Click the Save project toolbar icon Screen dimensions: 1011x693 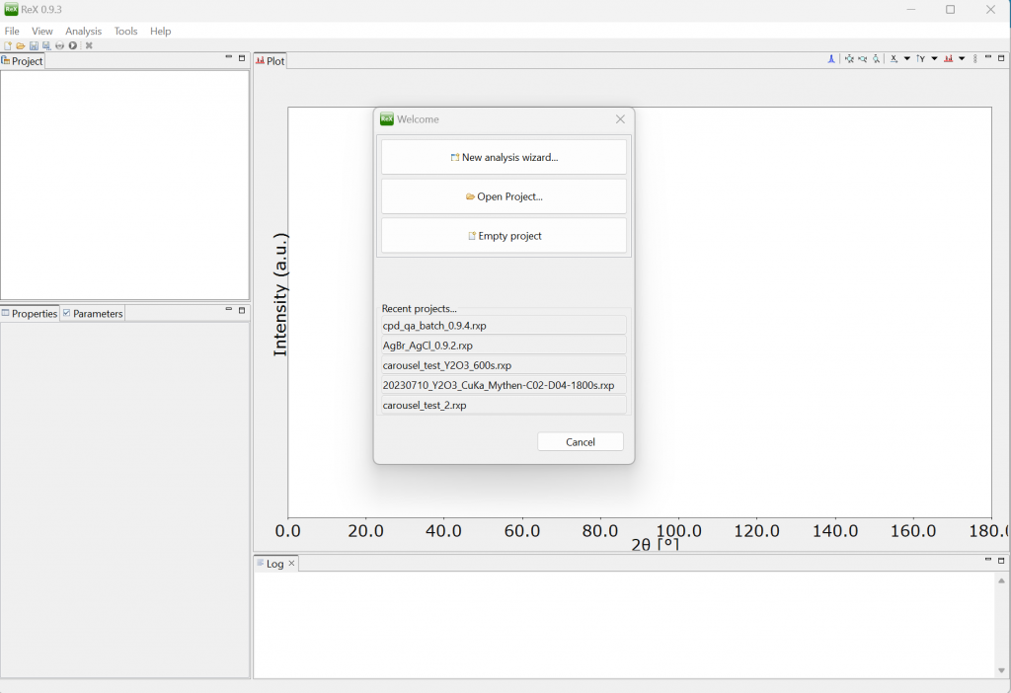tap(34, 45)
